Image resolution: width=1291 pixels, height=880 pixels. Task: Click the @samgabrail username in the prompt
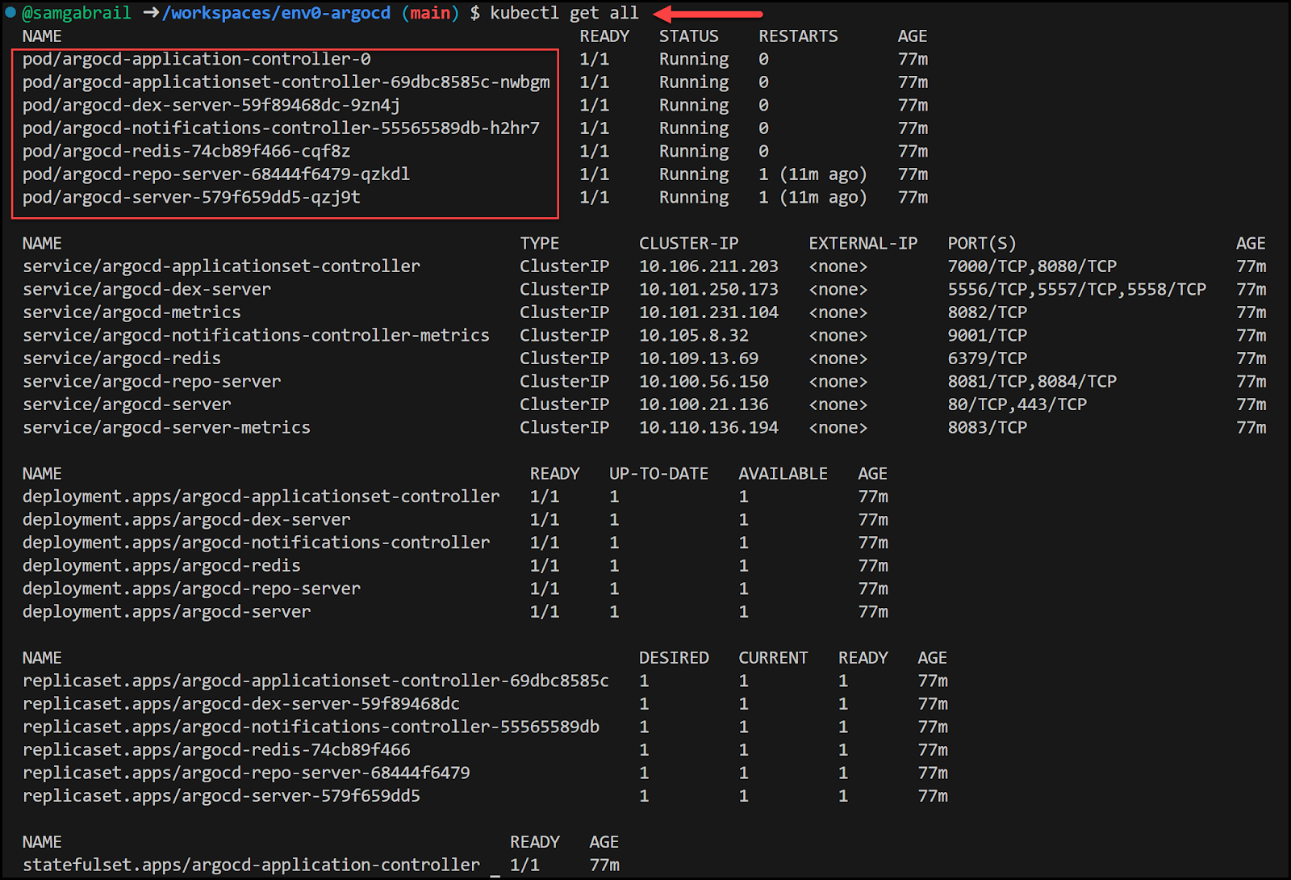(x=77, y=13)
